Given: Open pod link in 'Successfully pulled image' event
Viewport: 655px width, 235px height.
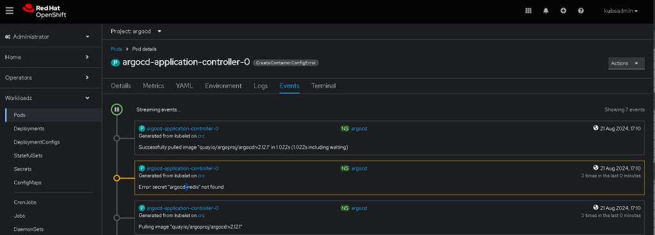Looking at the screenshot, I should (182, 129).
